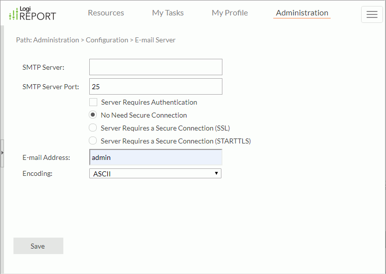Choose Secure Connection (SSL) radio button
The image size is (386, 274).
click(93, 128)
